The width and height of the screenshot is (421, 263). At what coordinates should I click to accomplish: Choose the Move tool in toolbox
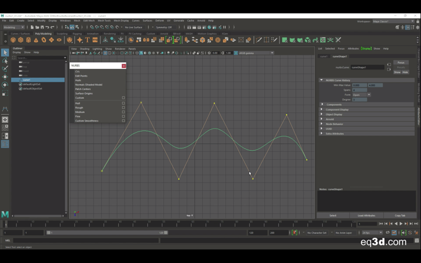click(5, 77)
